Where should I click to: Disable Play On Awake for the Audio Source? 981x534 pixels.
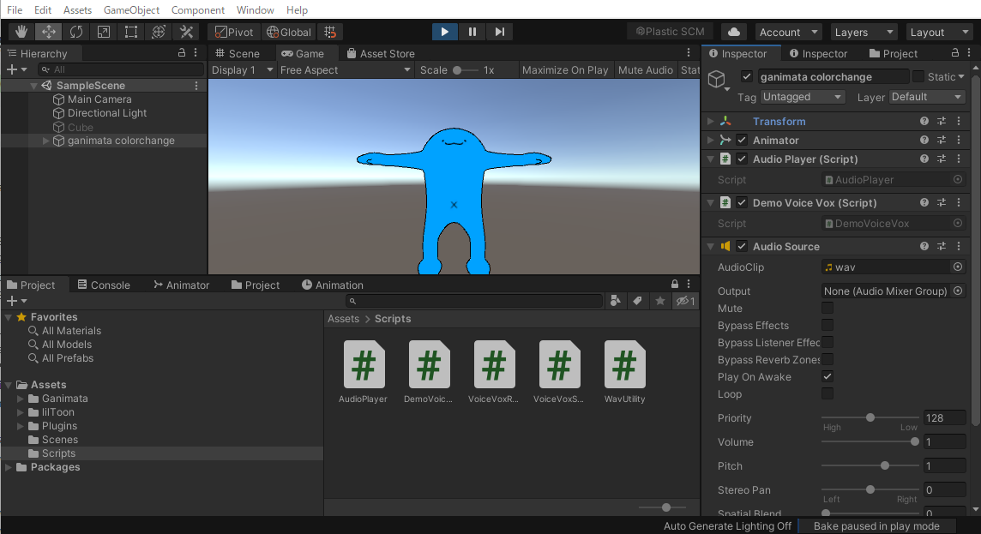[x=827, y=376]
